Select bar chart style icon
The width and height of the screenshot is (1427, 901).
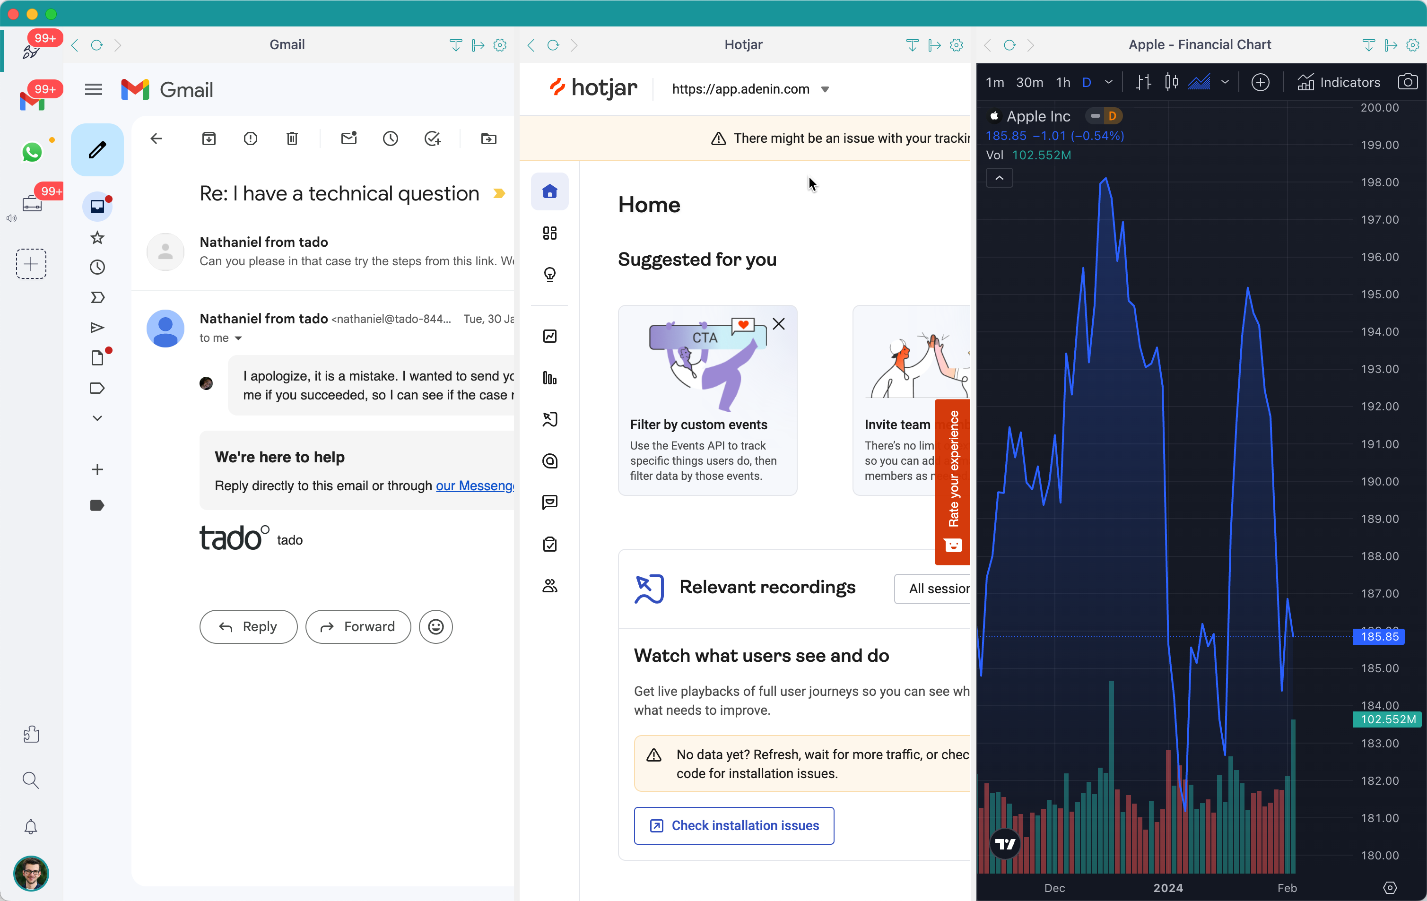tap(1143, 82)
